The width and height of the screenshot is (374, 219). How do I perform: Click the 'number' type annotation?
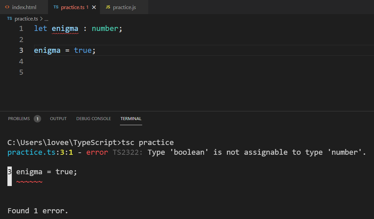[x=105, y=29]
